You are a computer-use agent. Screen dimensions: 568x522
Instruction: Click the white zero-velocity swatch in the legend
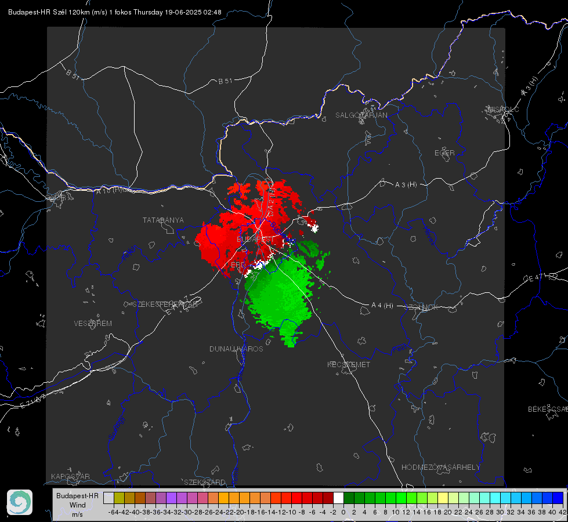[x=338, y=498]
